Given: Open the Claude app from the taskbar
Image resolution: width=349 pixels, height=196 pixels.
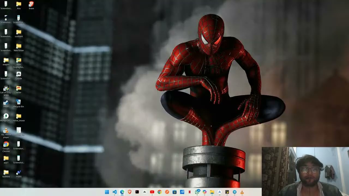Looking at the screenshot, I should point(145,192).
